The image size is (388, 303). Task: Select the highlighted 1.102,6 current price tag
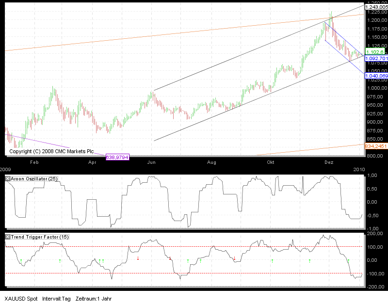tap(374, 50)
